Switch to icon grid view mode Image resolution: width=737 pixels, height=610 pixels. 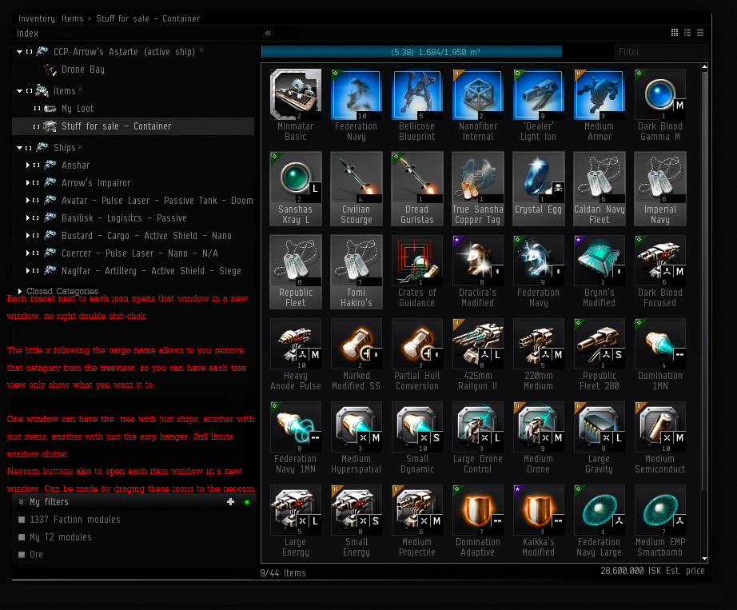pos(675,33)
